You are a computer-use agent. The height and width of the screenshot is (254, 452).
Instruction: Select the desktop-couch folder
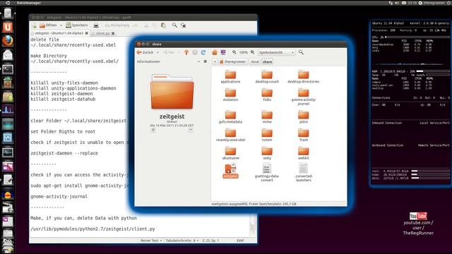pos(267,77)
